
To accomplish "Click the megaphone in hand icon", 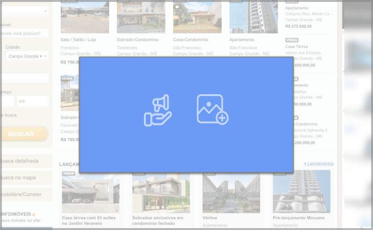I will 158,110.
